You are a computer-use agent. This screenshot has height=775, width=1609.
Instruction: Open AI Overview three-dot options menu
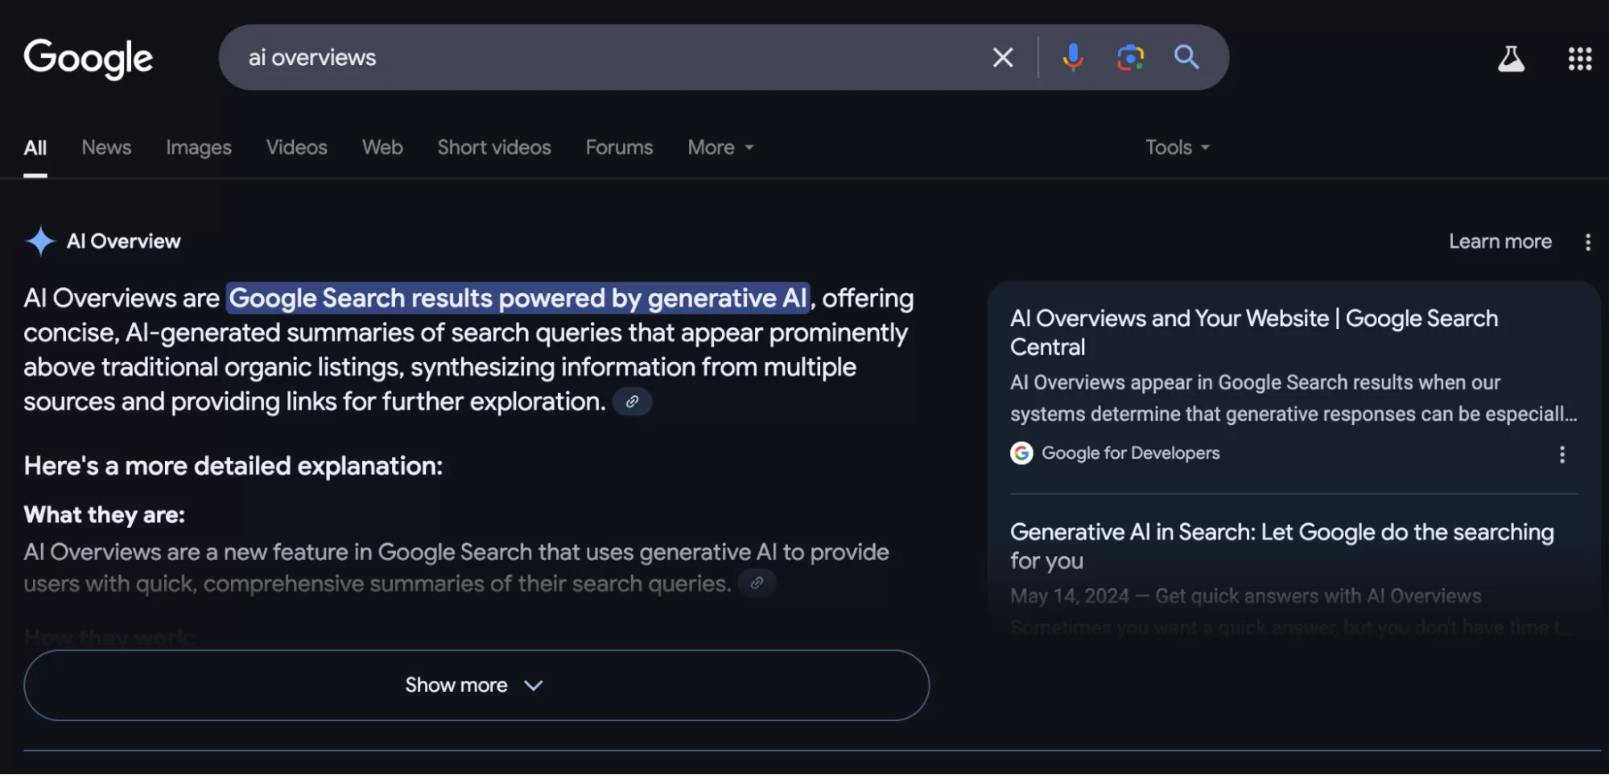click(1587, 242)
